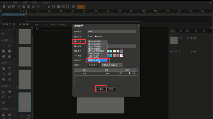This screenshot has width=213, height=119.
Task: Toggle the eye visibility icon above layers
Action: (x=21, y=11)
